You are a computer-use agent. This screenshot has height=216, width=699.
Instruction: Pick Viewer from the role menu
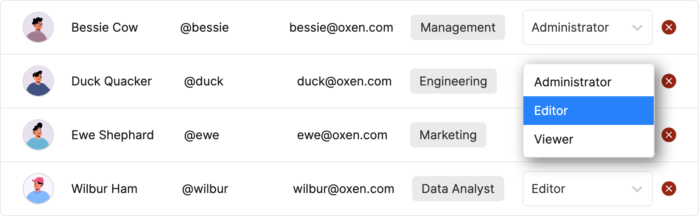(589, 139)
